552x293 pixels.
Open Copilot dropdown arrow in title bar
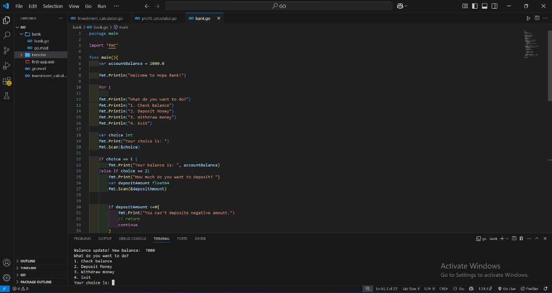[x=406, y=6]
